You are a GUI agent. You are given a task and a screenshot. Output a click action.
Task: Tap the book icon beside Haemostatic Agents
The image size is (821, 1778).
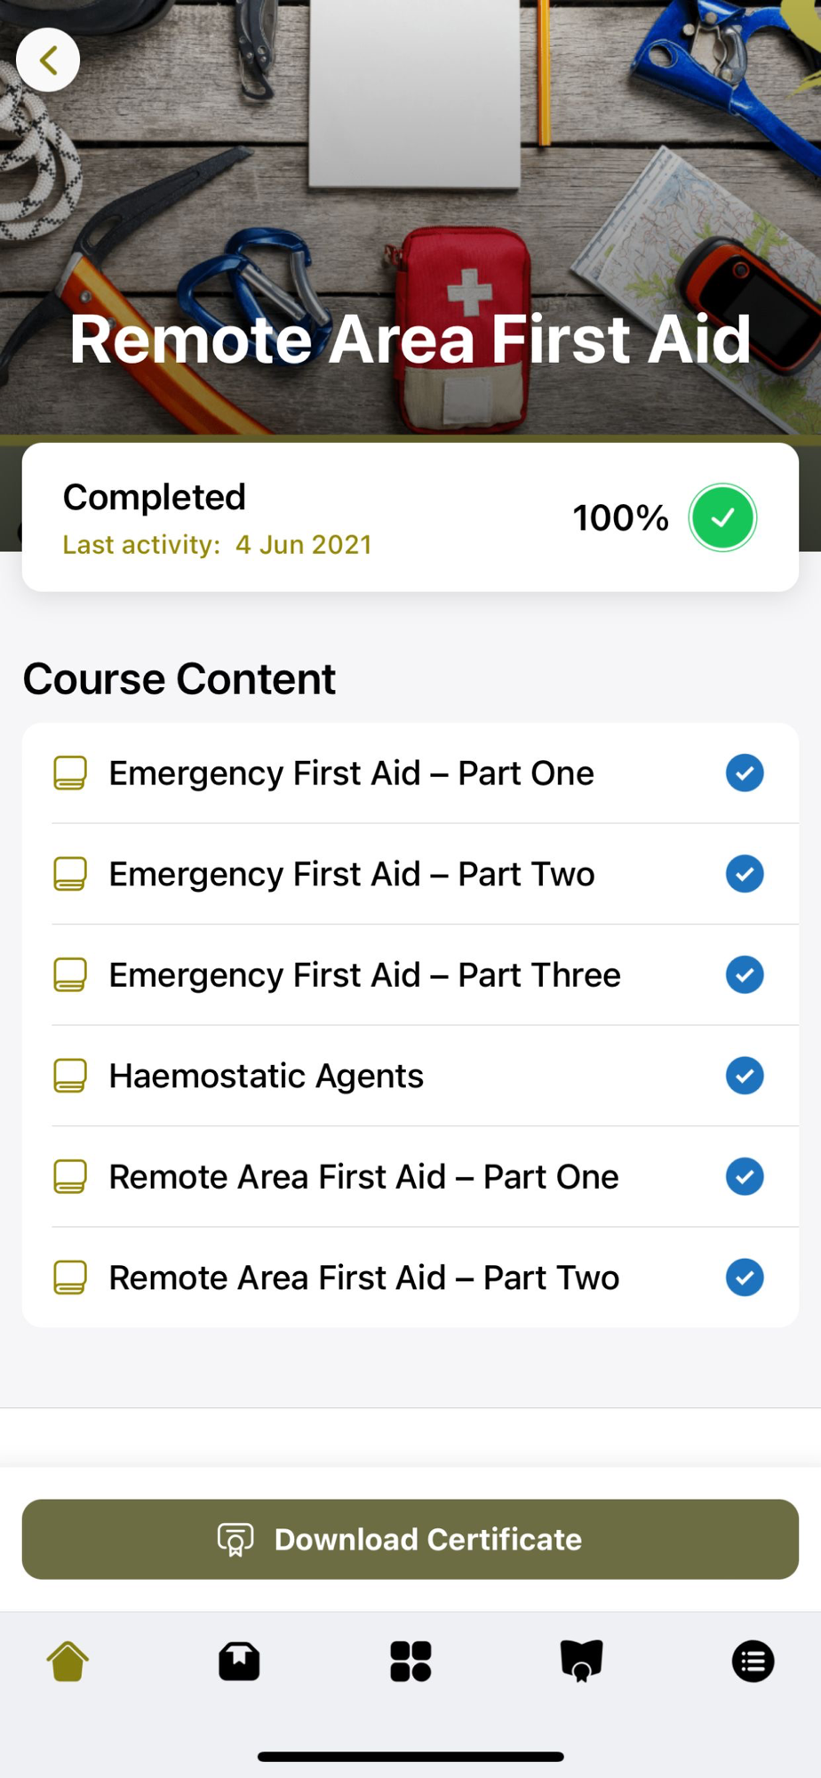[70, 1076]
